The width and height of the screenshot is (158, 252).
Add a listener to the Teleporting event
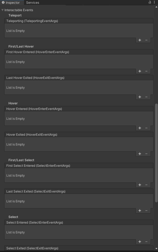[140, 40]
